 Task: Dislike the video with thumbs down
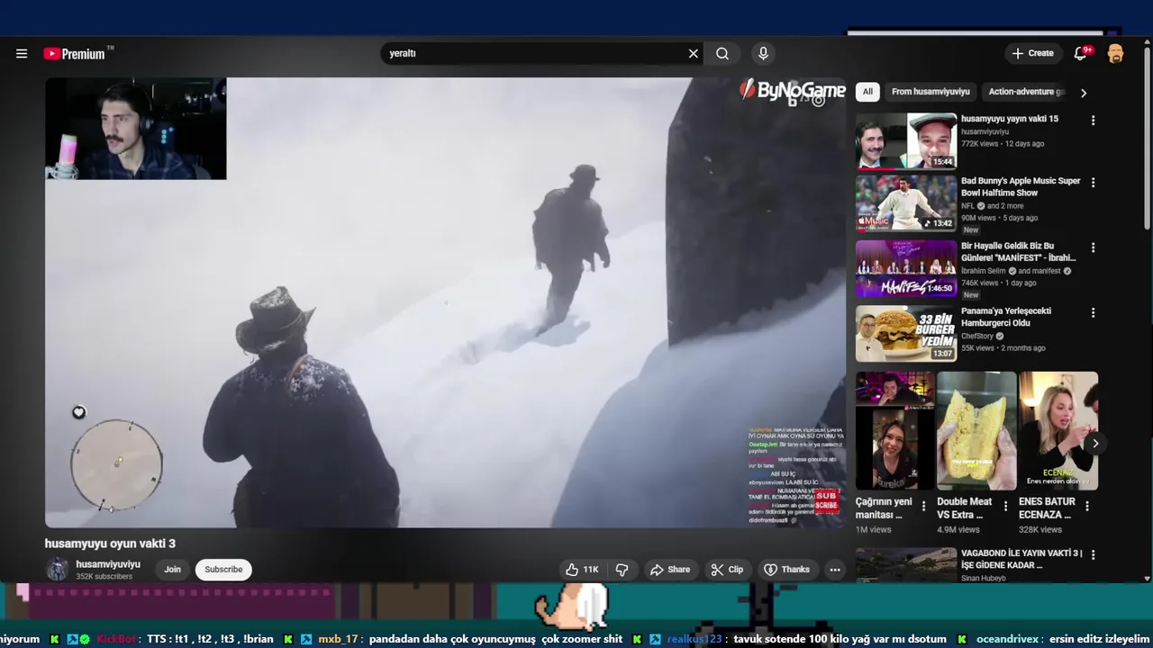pos(622,569)
